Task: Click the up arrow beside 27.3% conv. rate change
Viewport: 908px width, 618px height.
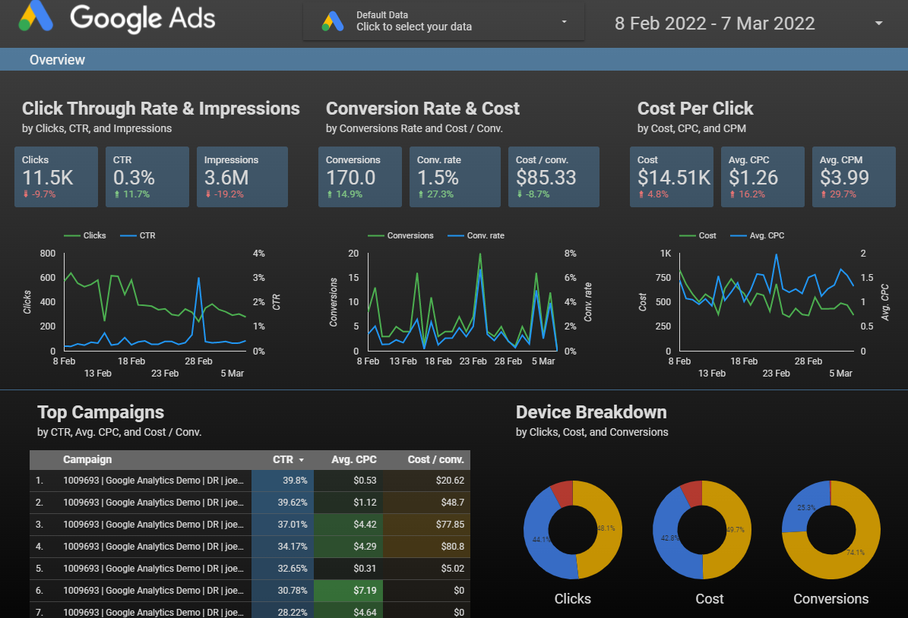Action: (421, 194)
